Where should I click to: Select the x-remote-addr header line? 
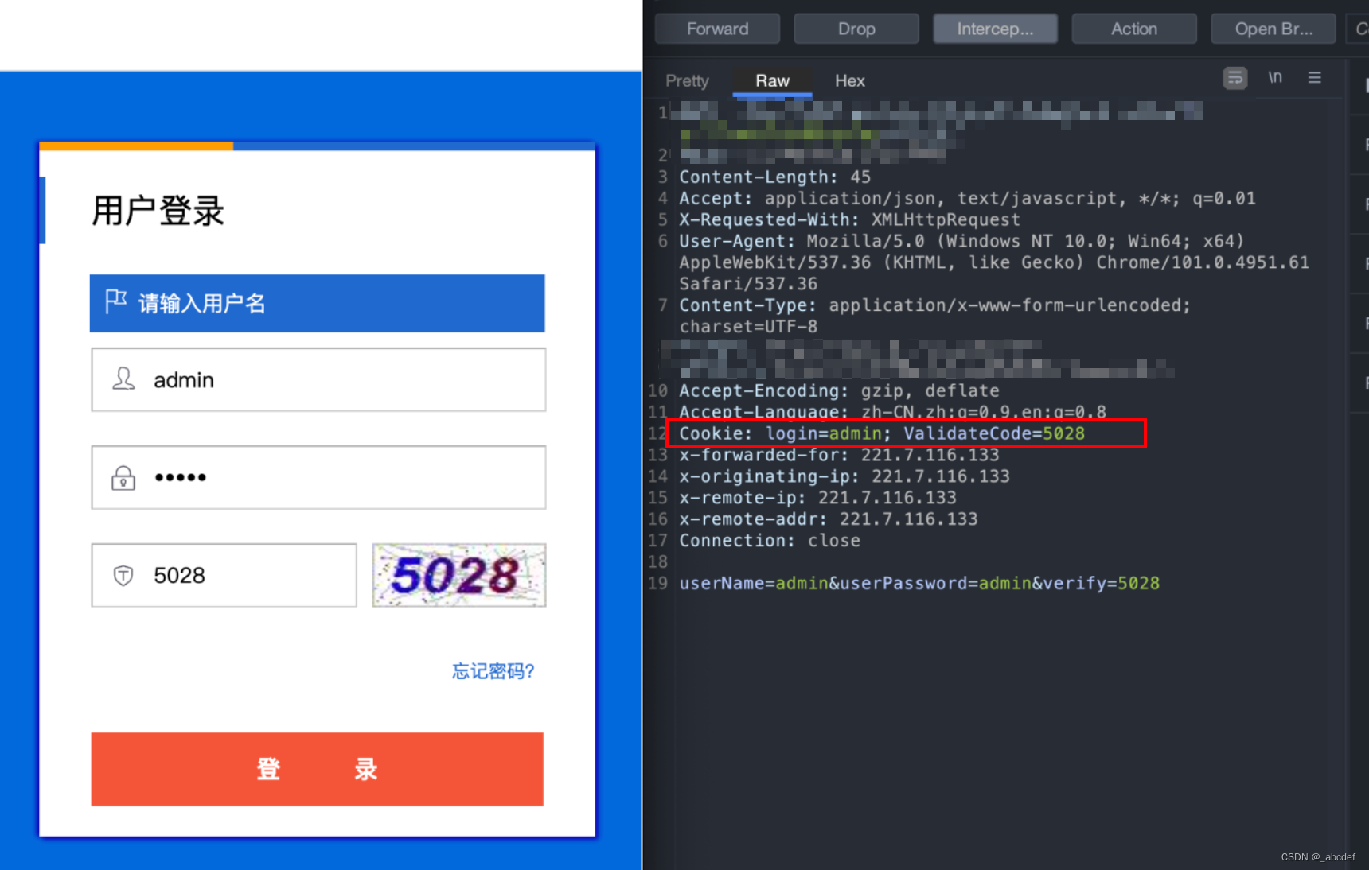(829, 519)
